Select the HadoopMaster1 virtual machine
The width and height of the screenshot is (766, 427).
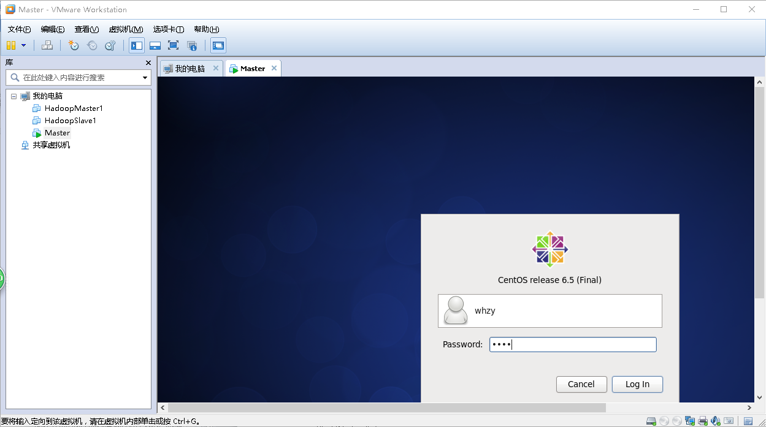[74, 108]
